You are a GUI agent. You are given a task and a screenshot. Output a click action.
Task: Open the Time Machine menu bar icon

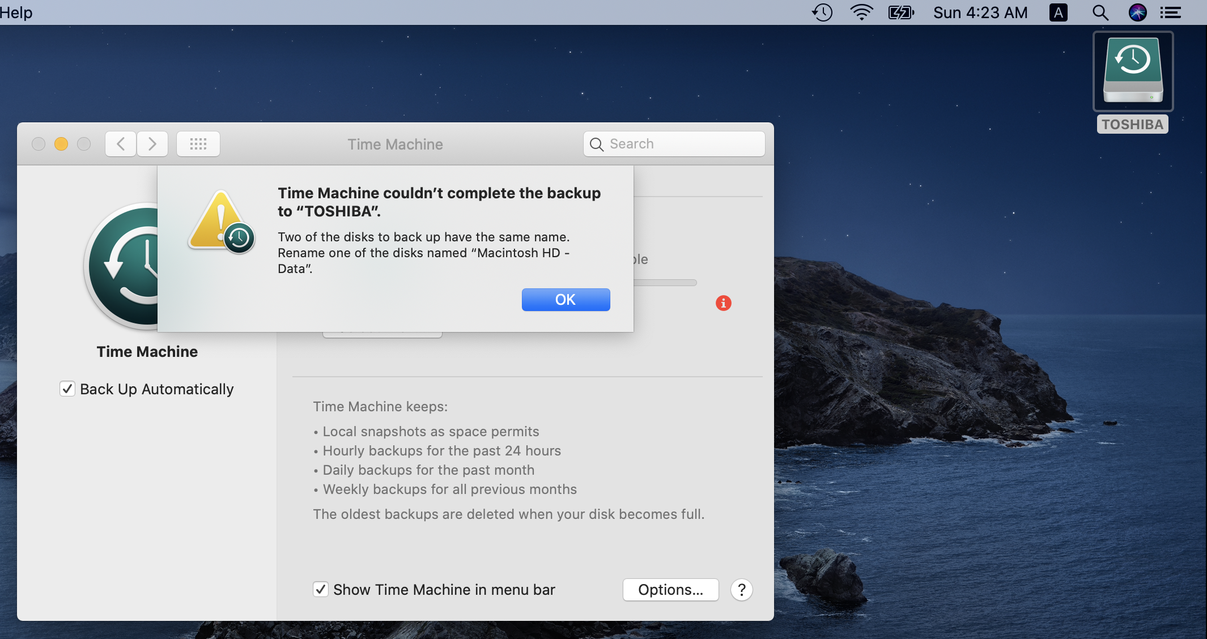[x=822, y=12]
